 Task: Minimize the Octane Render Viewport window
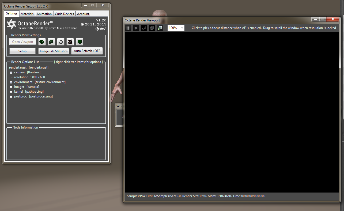pos(315,19)
